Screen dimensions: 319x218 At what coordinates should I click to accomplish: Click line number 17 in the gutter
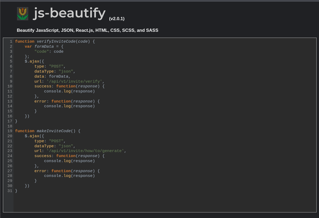(x=10, y=121)
